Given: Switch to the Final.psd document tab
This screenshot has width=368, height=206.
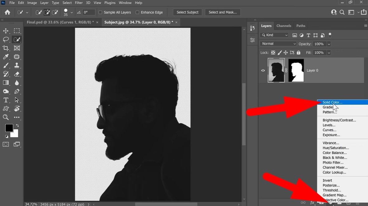Looking at the screenshot, I should coord(60,22).
